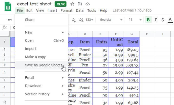Toggle italic formatting
Viewport: 174px width, 105px height.
[155, 20]
